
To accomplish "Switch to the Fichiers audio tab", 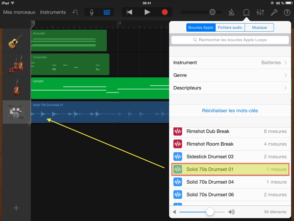I will 230,27.
